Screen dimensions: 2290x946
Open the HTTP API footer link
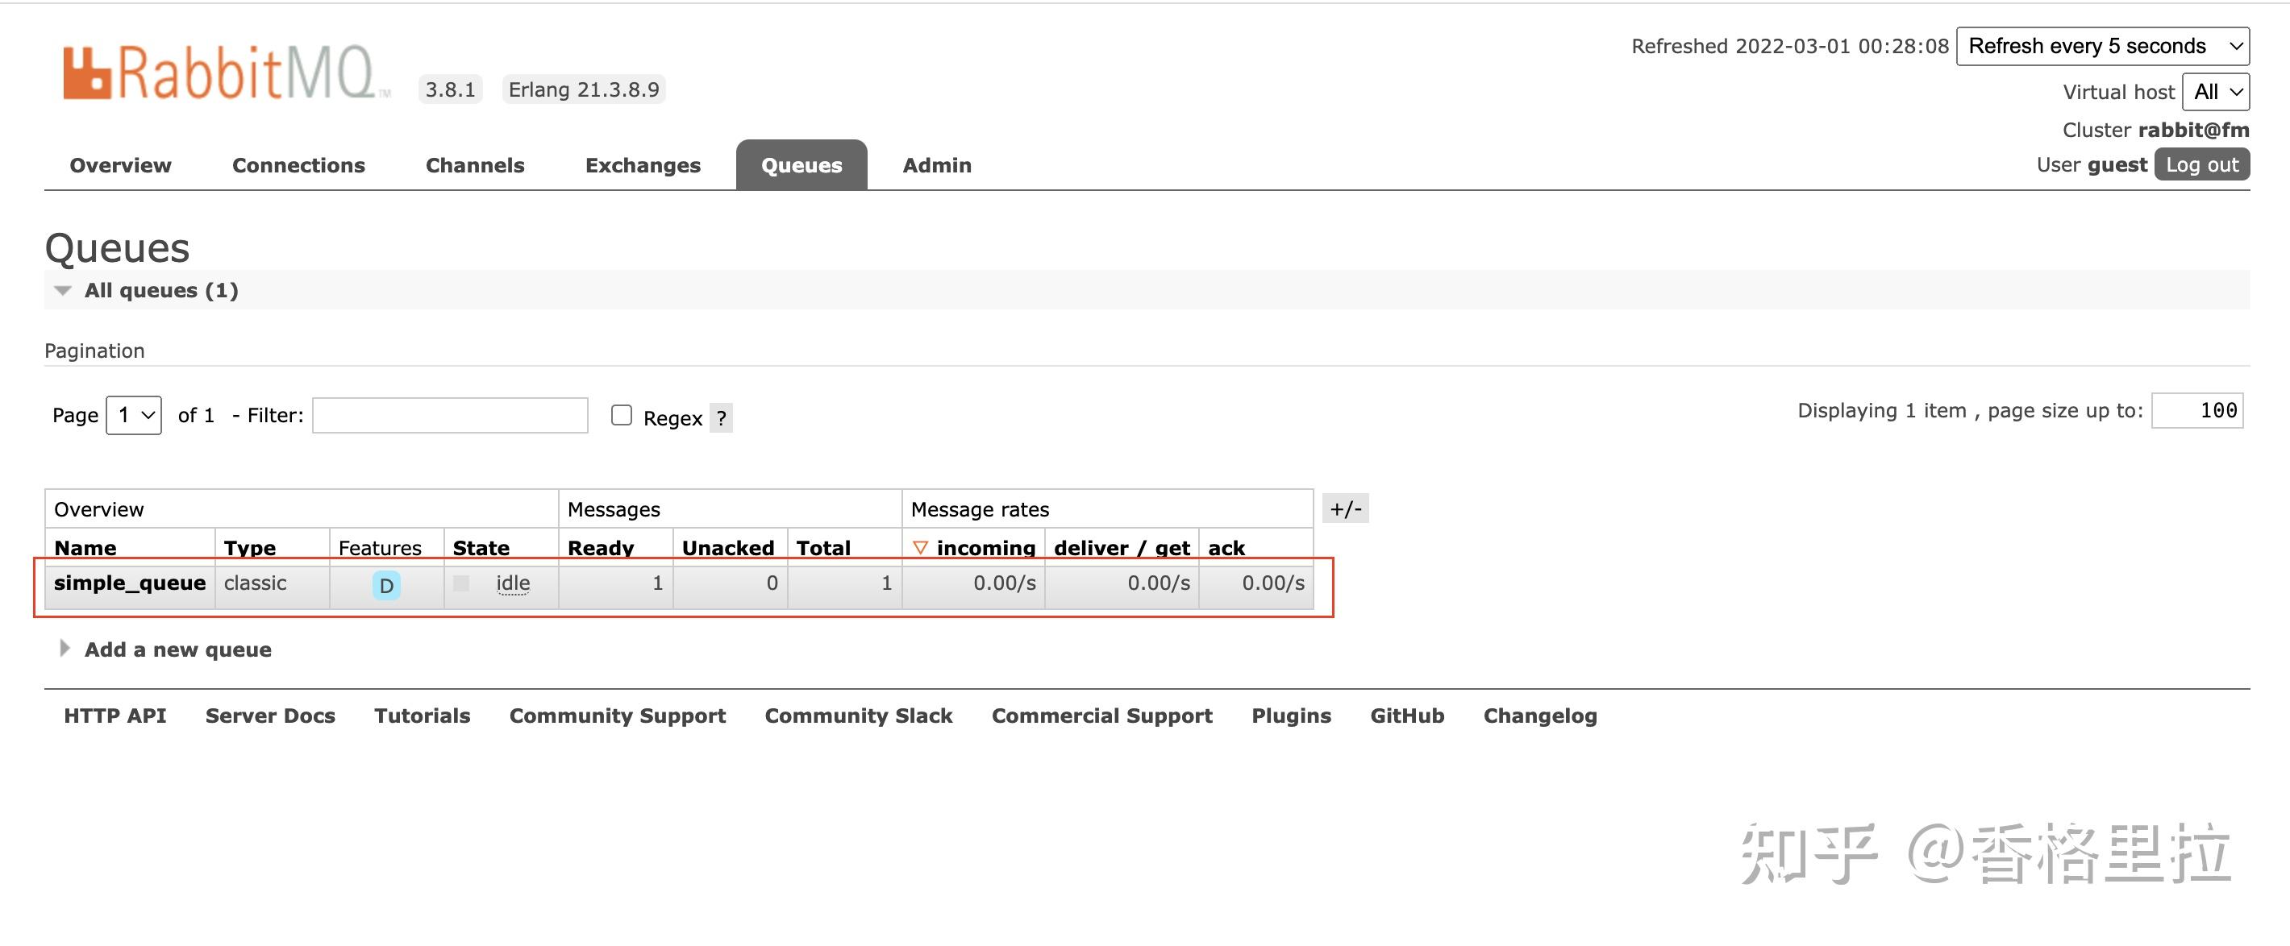click(114, 716)
